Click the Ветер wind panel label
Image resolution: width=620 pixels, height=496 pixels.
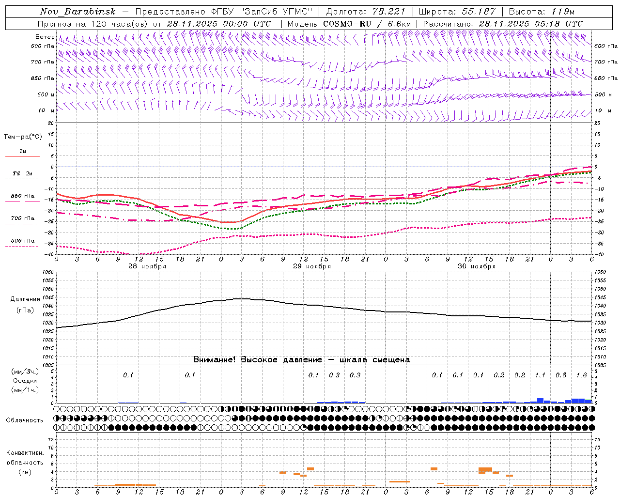point(45,37)
